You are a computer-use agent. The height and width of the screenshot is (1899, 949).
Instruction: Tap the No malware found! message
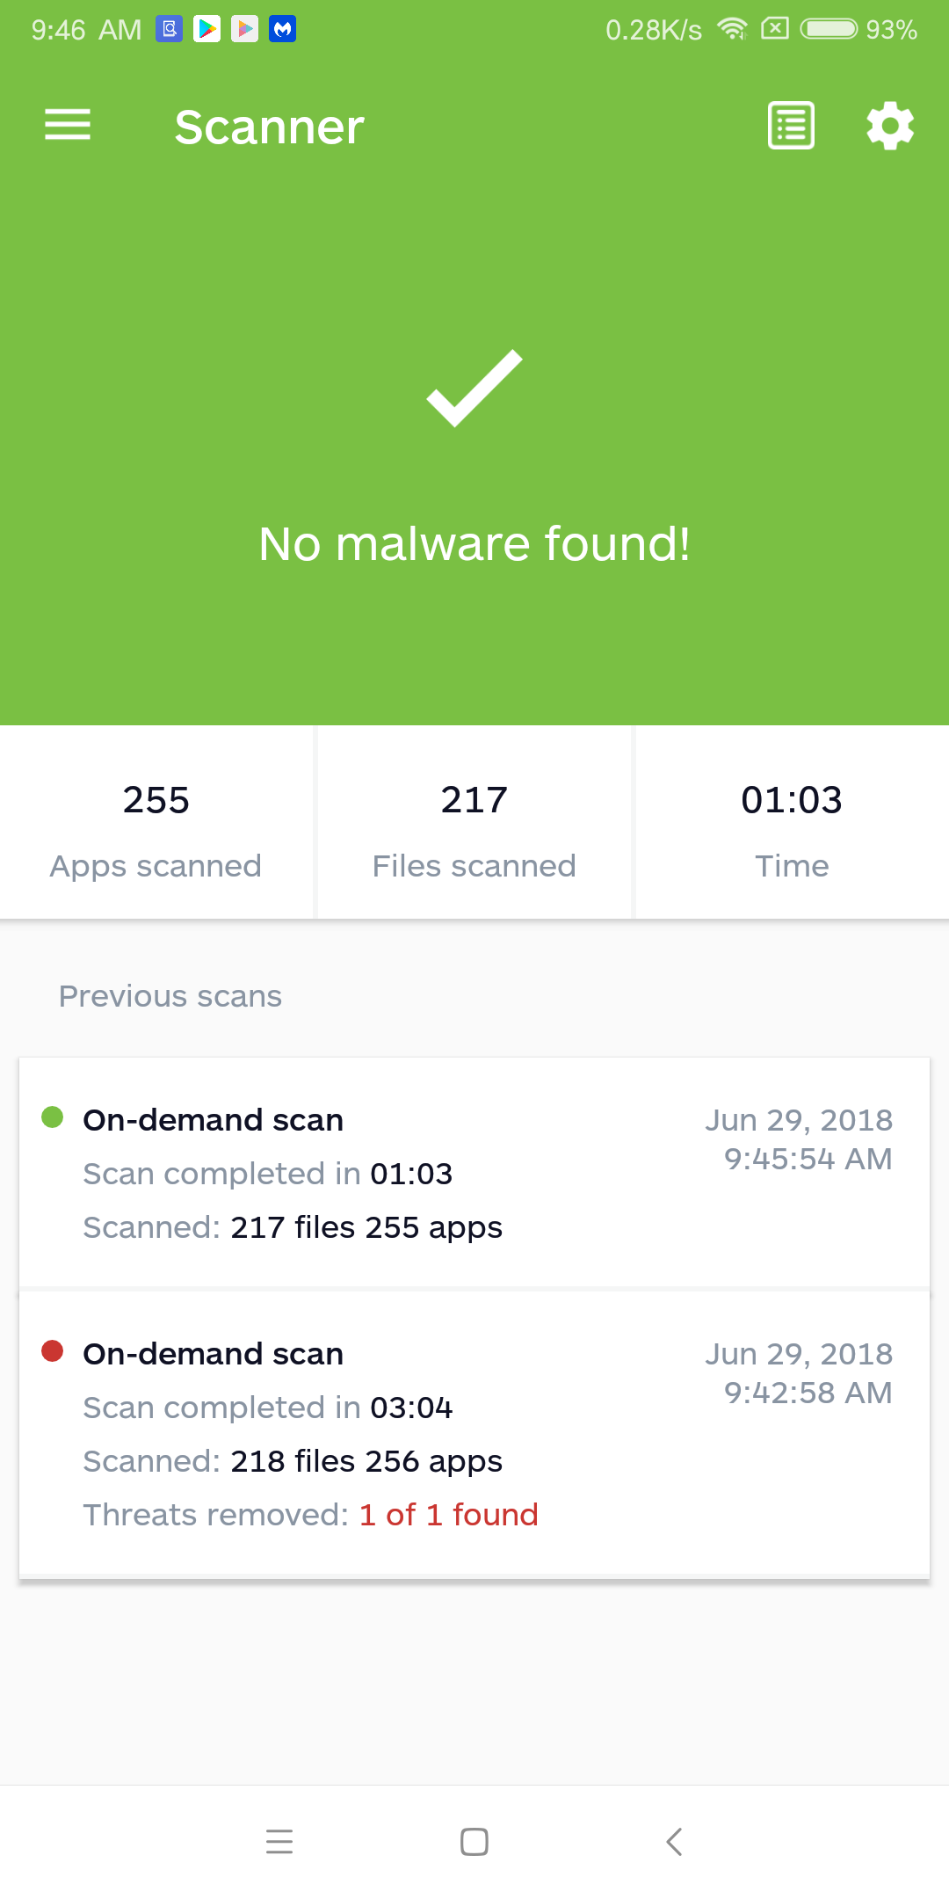tap(474, 543)
